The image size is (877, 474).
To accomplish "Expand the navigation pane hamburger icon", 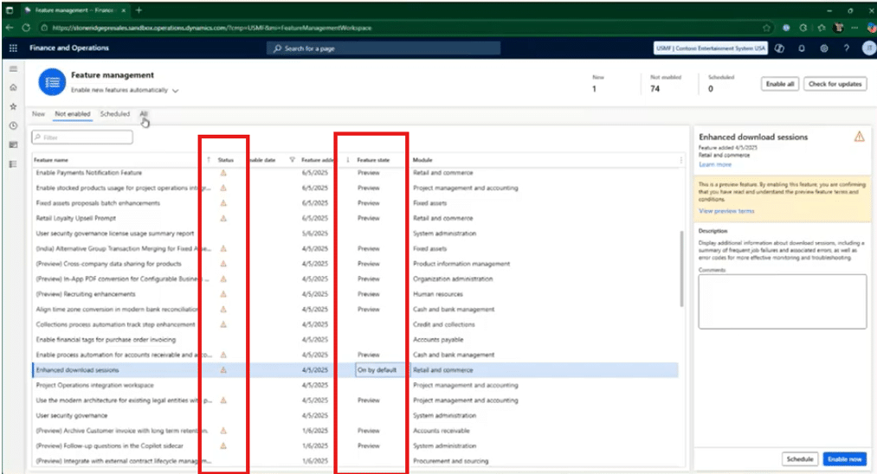I will pyautogui.click(x=12, y=68).
